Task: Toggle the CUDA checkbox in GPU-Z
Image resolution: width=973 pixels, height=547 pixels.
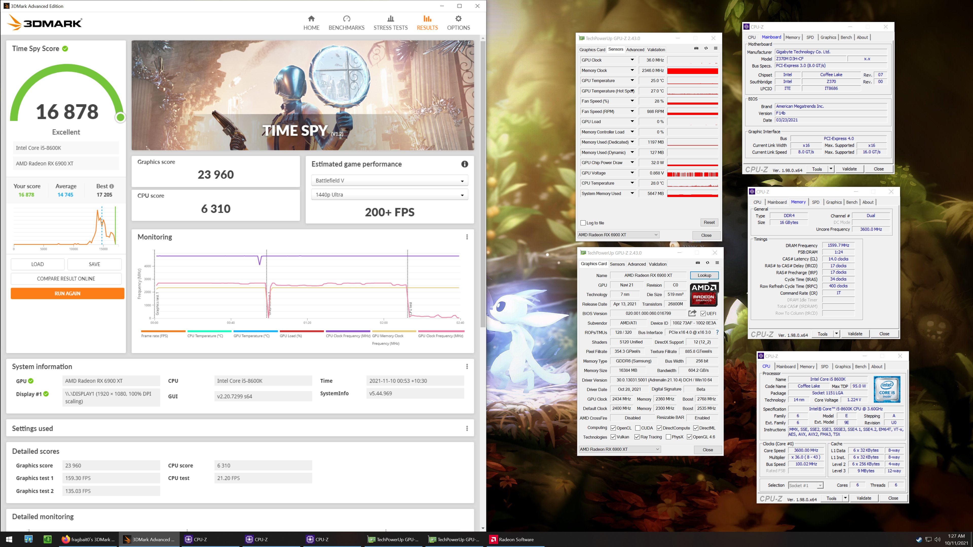Action: [638, 428]
